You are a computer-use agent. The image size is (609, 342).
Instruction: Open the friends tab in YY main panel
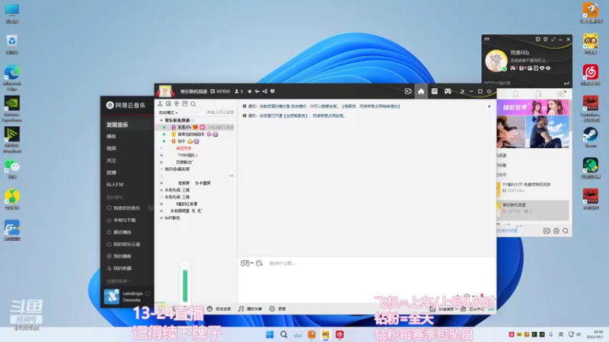click(515, 94)
